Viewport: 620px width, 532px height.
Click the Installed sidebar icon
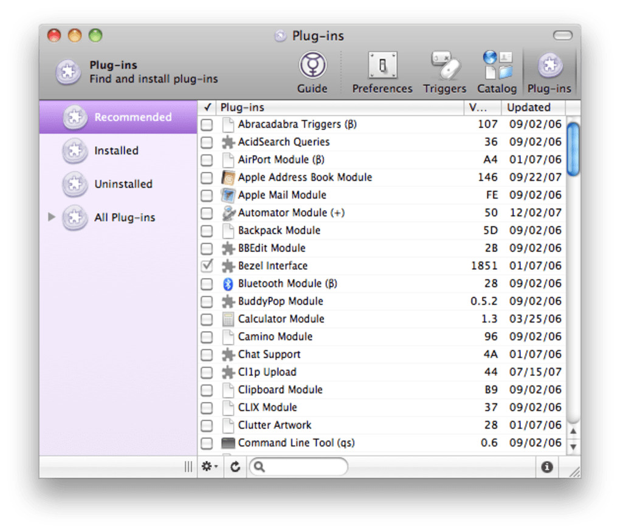(x=74, y=151)
